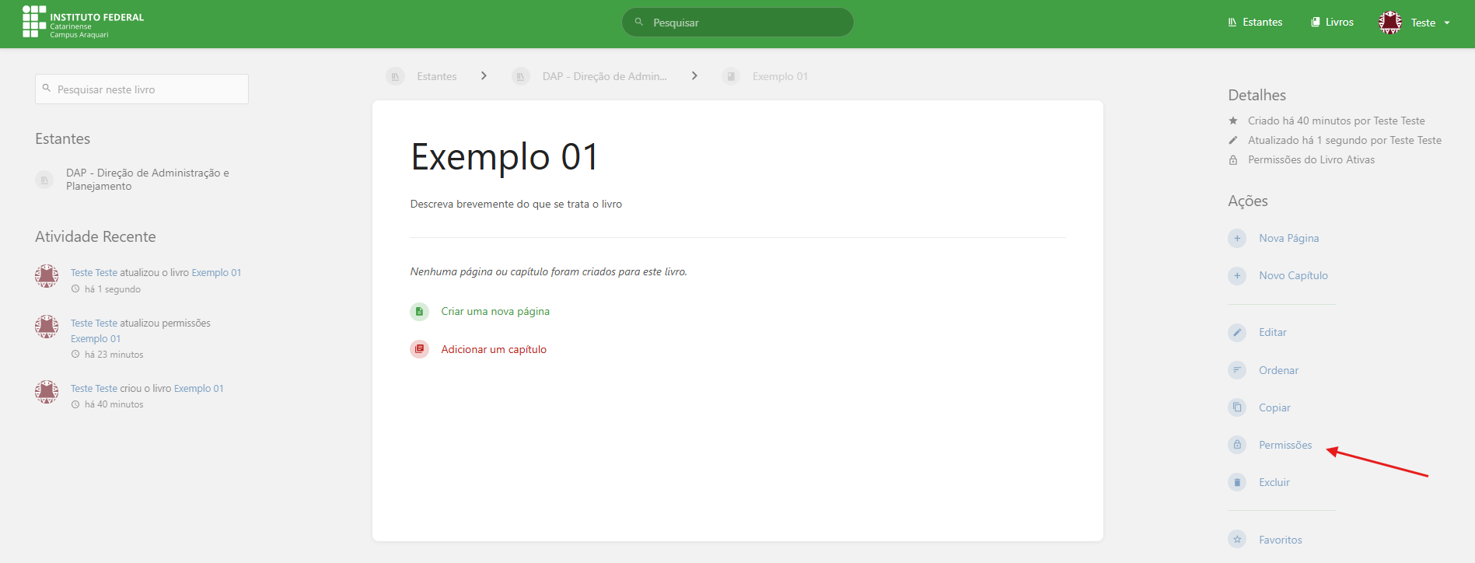Image resolution: width=1475 pixels, height=563 pixels.
Task: Click the plus icon for Novo Capítulo
Action: (x=1236, y=275)
